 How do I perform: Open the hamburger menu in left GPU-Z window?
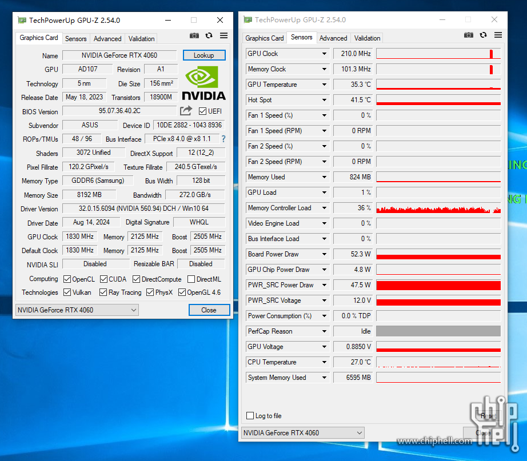pyautogui.click(x=224, y=35)
